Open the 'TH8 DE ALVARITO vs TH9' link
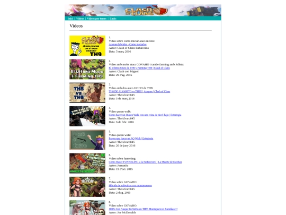This screenshot has height=215, width=286. pyautogui.click(x=139, y=91)
